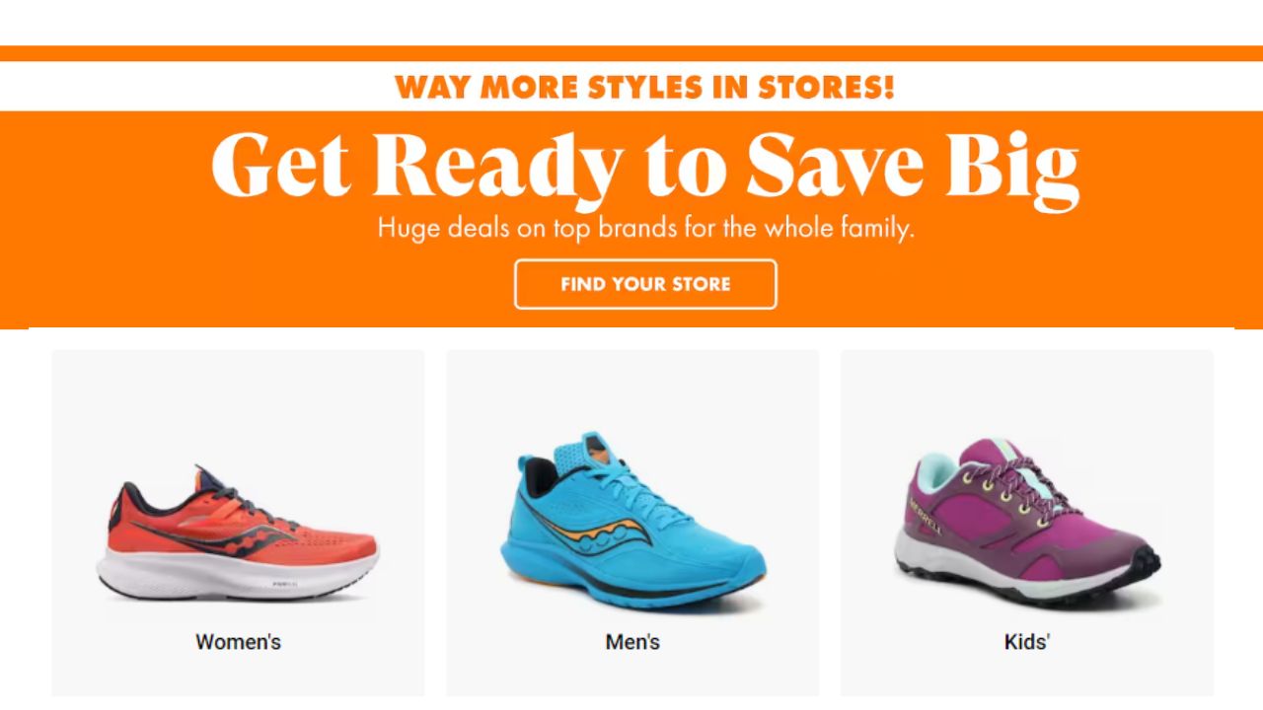
Task: Open the Kids' purple trail shoe image
Action: click(1026, 521)
